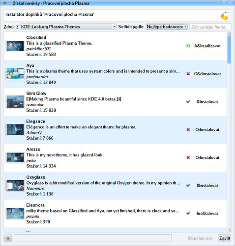Close the window via title bar X

(x=230, y=3)
